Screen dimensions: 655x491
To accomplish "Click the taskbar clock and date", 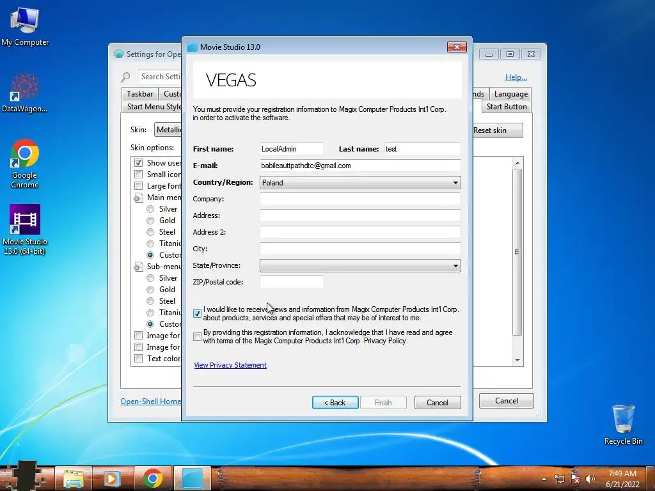I will point(622,478).
